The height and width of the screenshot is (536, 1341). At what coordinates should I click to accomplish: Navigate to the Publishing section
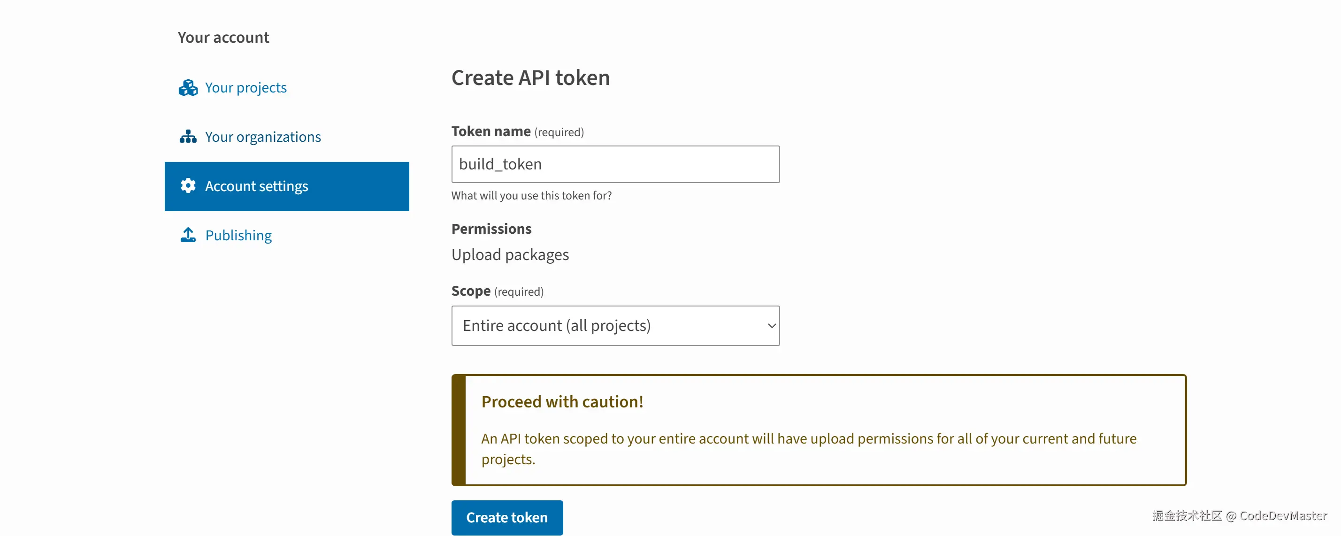[x=238, y=235]
